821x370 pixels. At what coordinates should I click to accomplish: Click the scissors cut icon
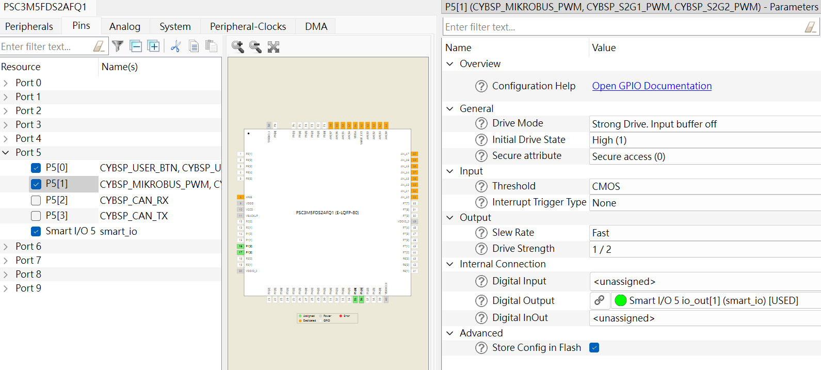(175, 46)
